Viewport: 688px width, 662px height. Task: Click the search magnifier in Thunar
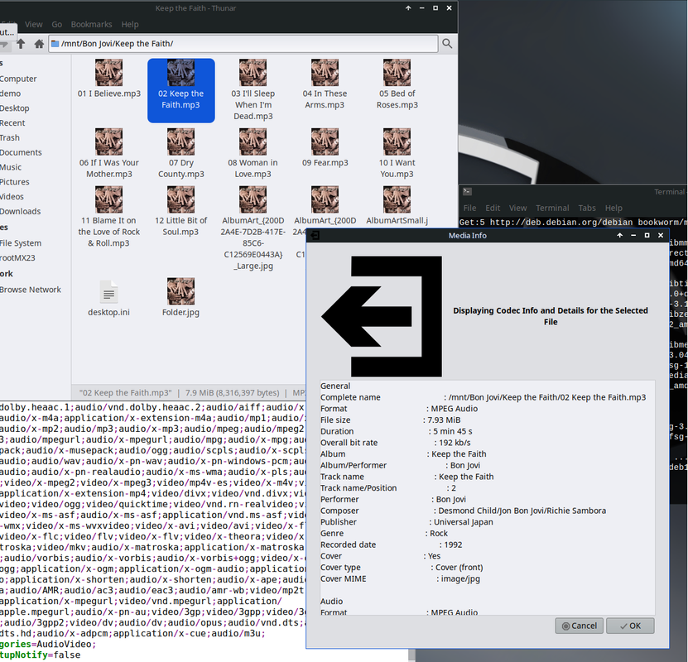[447, 43]
